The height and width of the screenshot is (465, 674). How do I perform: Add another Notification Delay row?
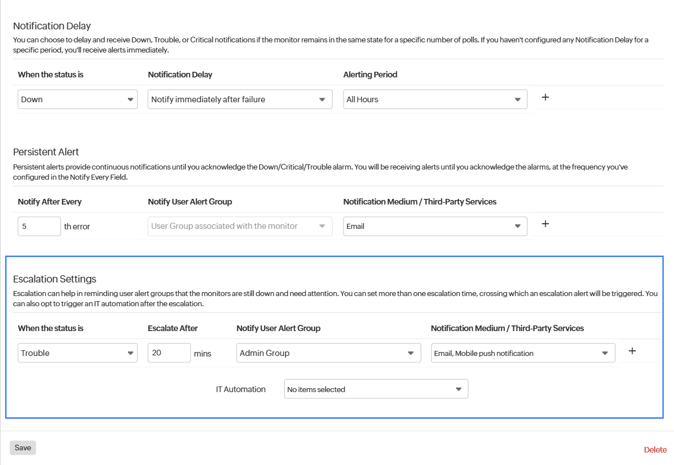click(x=546, y=97)
